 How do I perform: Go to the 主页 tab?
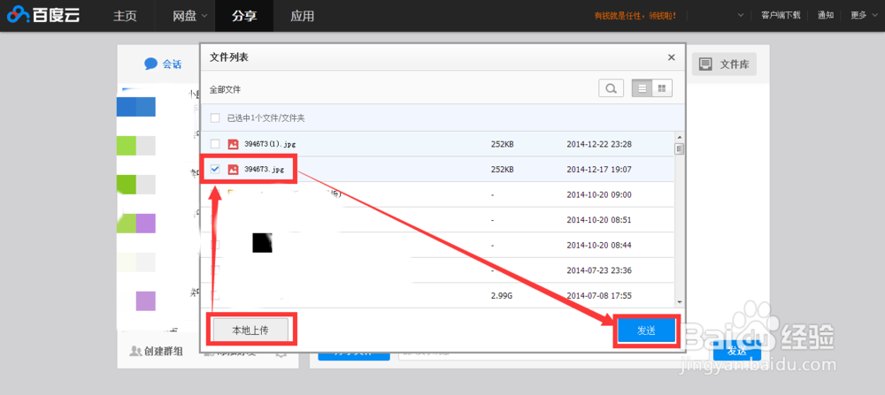point(126,16)
